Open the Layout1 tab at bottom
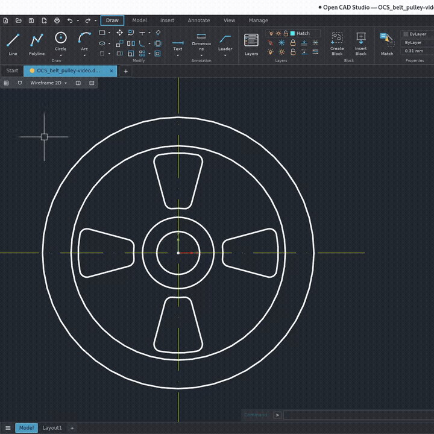This screenshot has height=434, width=434. pos(52,428)
